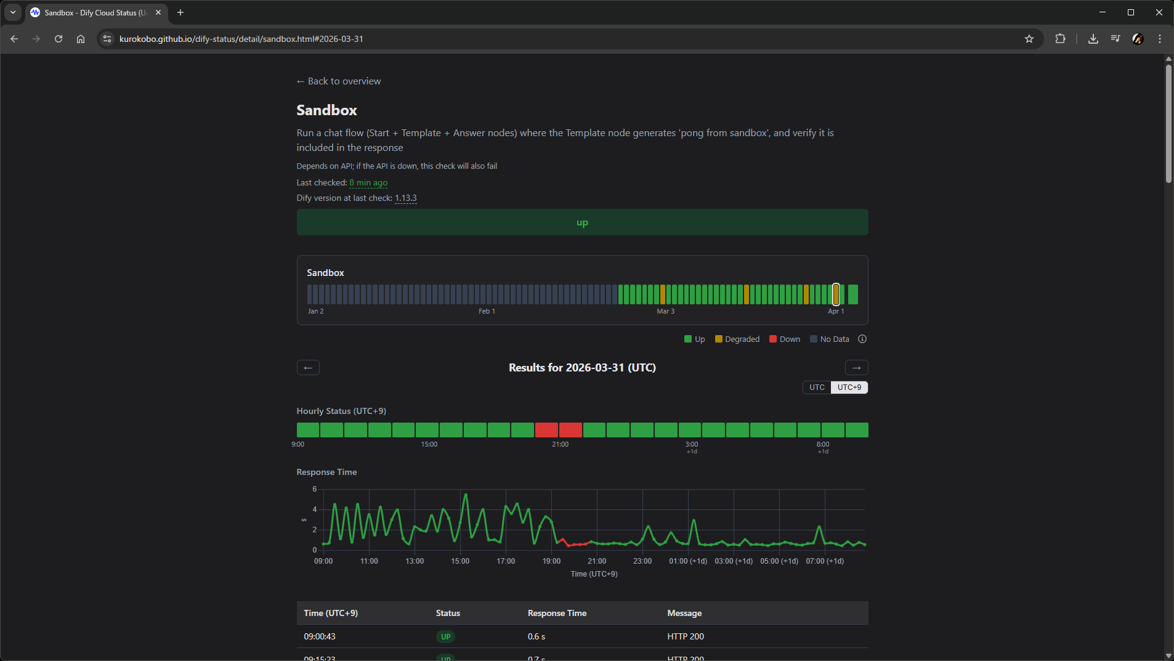
Task: Open the extensions puzzle icon
Action: tap(1060, 39)
